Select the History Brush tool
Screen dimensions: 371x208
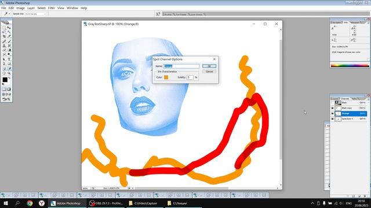9,46
